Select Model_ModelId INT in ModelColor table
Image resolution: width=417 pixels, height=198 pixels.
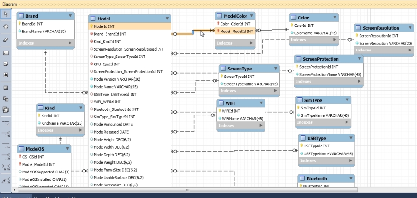tap(235, 31)
